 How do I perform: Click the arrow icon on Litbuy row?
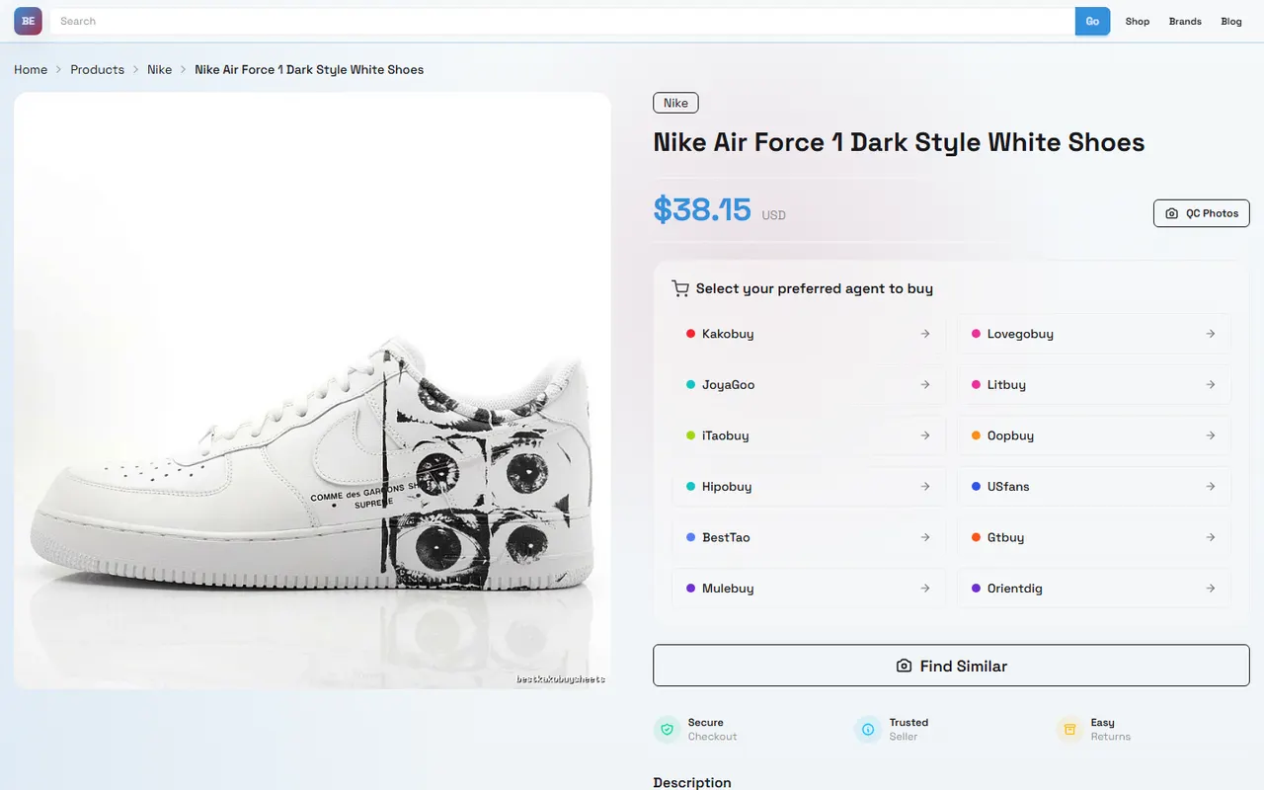(1211, 384)
